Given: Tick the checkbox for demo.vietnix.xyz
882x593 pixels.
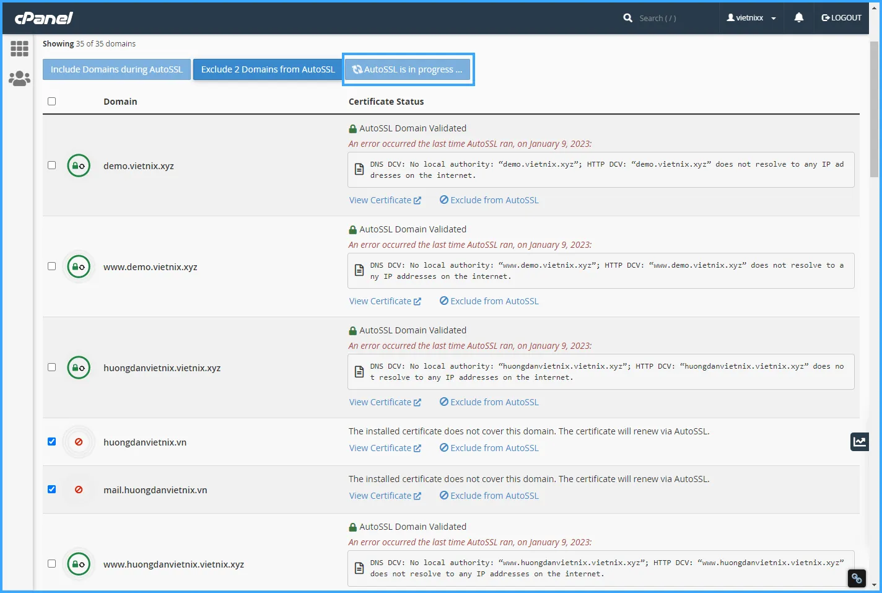Looking at the screenshot, I should [52, 165].
